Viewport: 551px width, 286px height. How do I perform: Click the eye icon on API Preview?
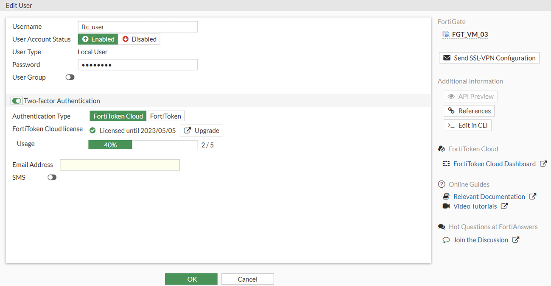click(451, 96)
